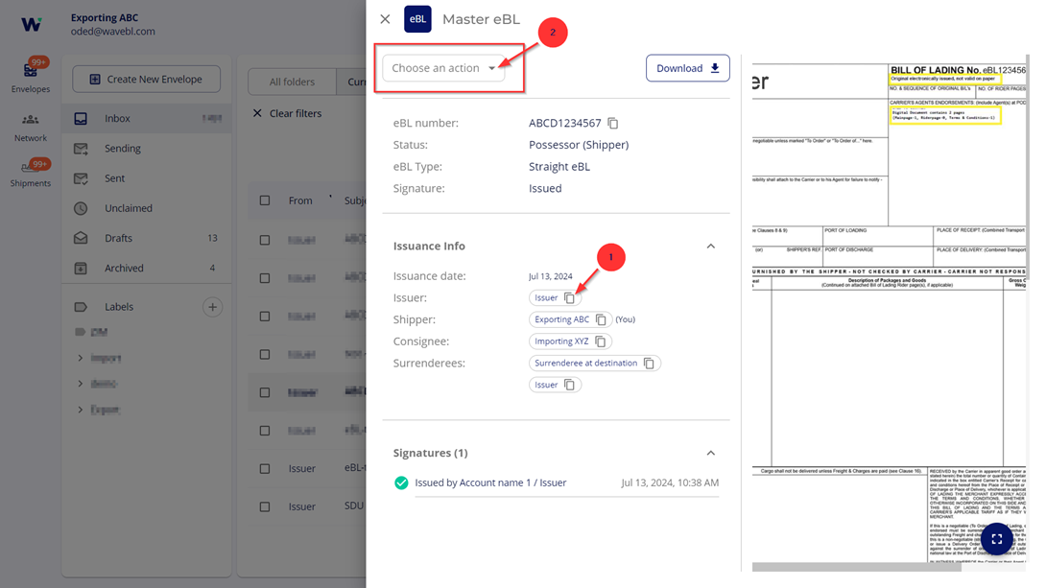Collapse the Issuance Info section

point(710,247)
